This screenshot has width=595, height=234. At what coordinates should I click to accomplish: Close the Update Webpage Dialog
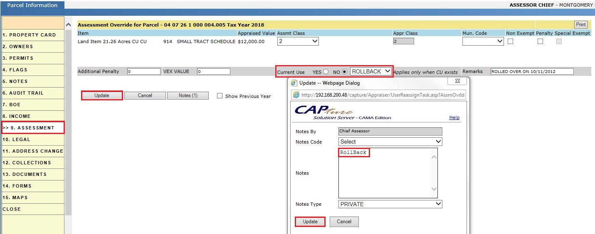pyautogui.click(x=457, y=81)
